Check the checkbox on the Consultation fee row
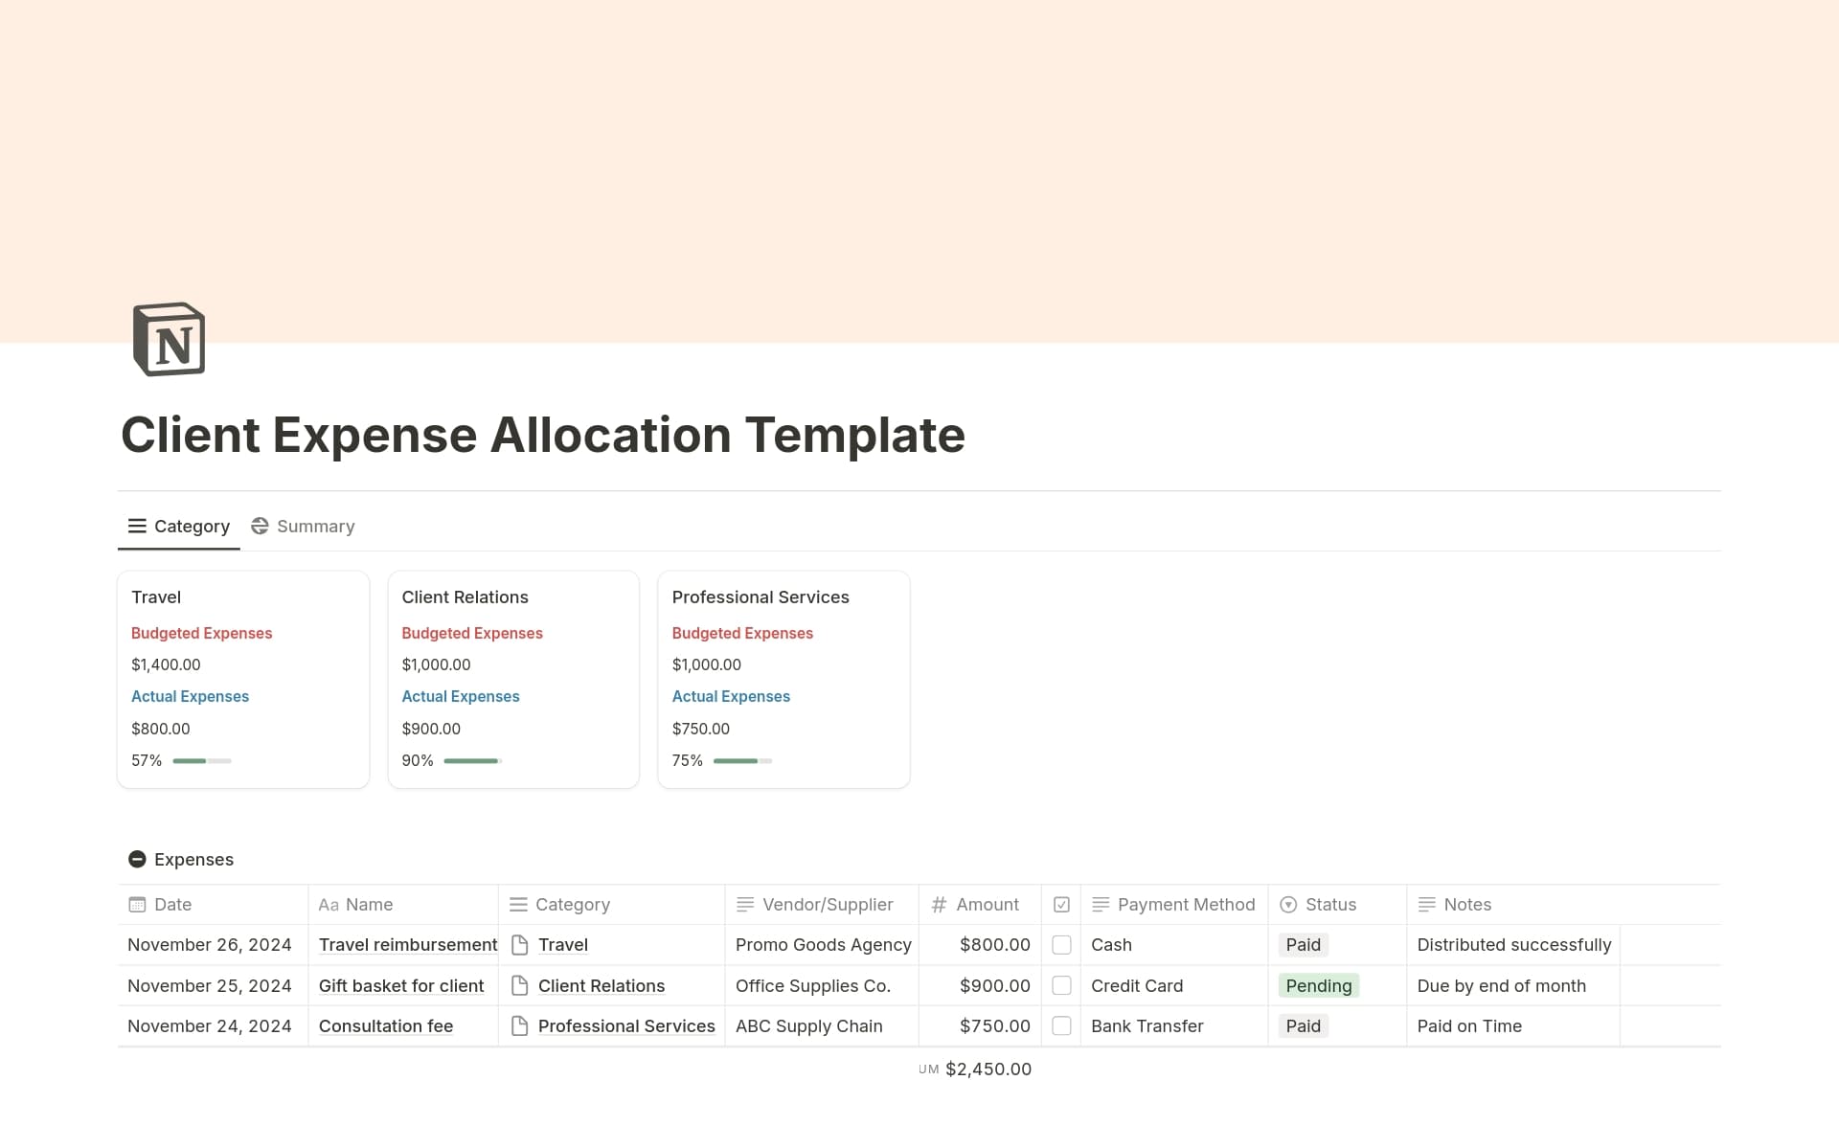This screenshot has width=1839, height=1148. tap(1062, 1025)
